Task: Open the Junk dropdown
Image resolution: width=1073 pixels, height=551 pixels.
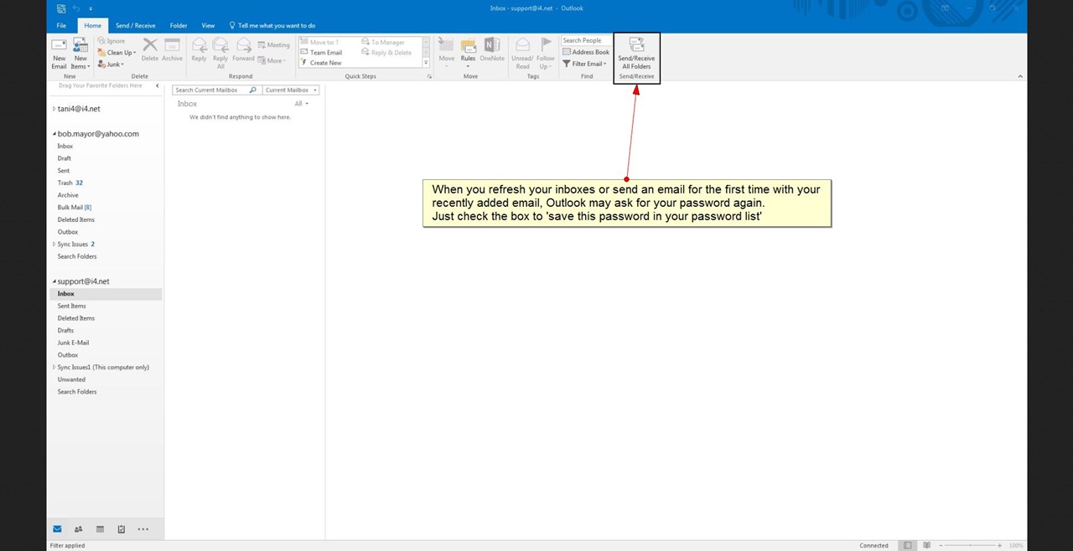Action: (x=111, y=64)
